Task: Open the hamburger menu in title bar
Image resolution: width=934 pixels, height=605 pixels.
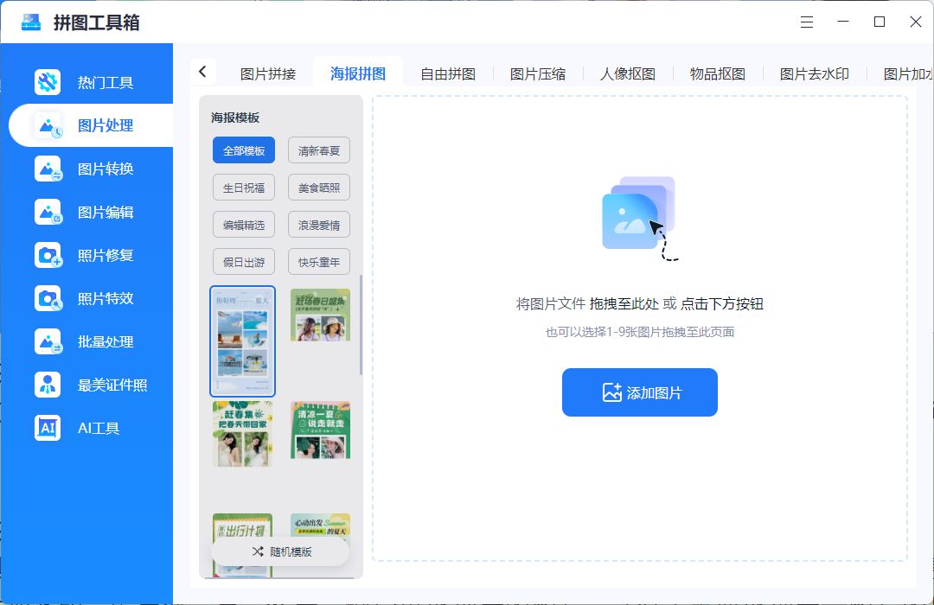Action: pyautogui.click(x=807, y=22)
